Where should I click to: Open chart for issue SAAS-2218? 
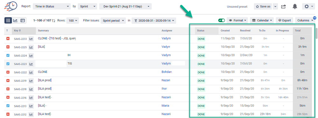coord(31,89)
